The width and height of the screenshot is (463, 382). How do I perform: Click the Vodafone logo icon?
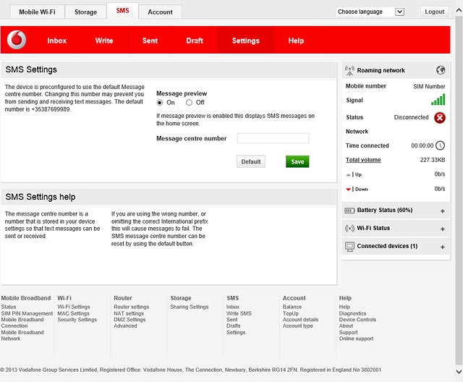pos(17,40)
